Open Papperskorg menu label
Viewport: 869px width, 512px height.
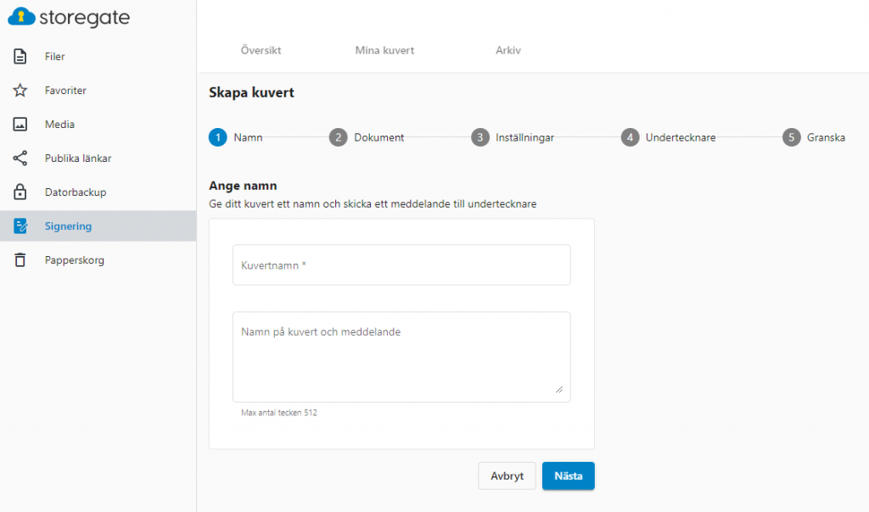75,260
